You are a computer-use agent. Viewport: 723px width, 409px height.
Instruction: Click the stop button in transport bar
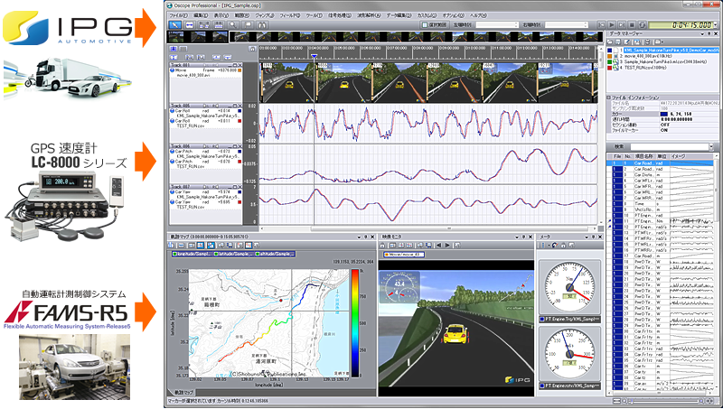pos(632,25)
